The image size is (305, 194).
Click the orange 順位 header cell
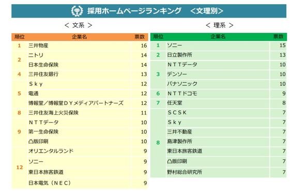20,37
